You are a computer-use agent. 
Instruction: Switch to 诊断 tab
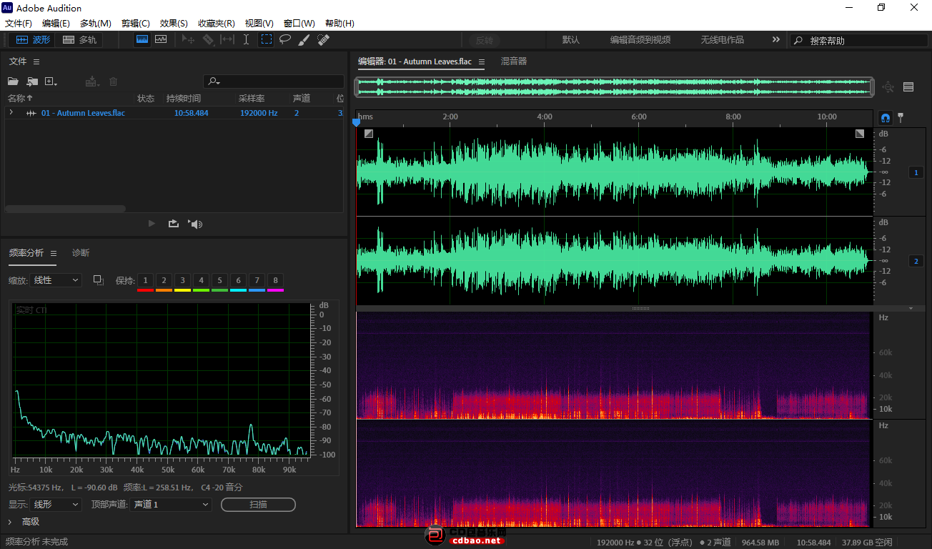coord(81,253)
